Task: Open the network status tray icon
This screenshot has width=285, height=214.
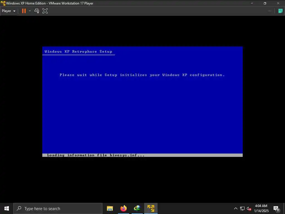Action: 242,208
